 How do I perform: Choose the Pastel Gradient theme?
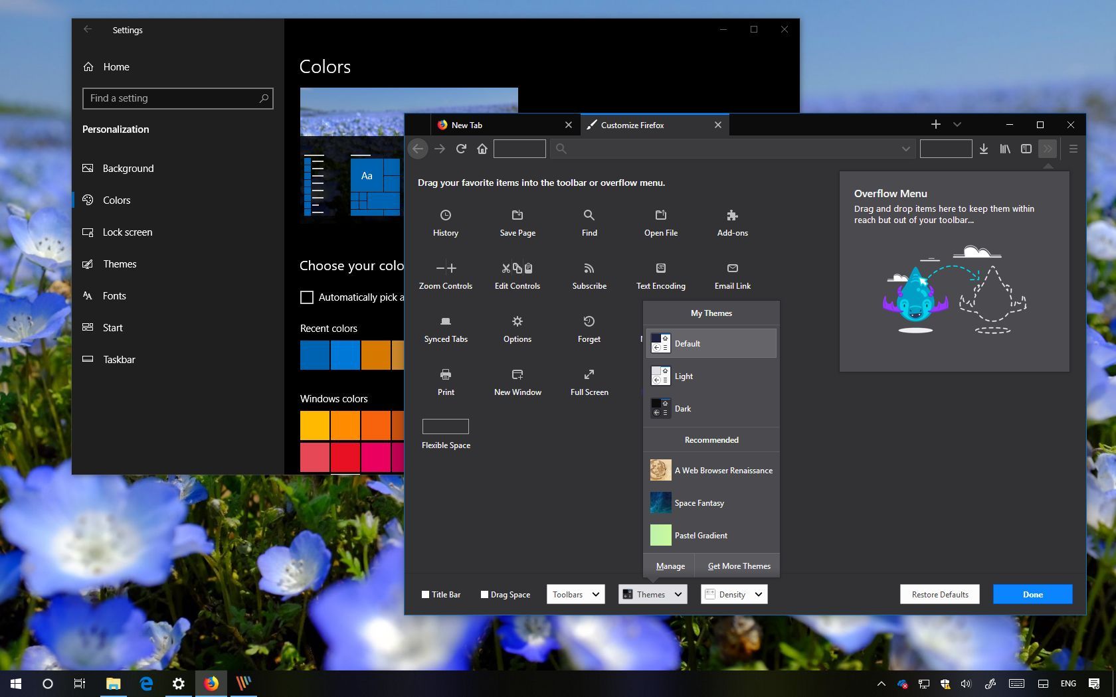[711, 535]
